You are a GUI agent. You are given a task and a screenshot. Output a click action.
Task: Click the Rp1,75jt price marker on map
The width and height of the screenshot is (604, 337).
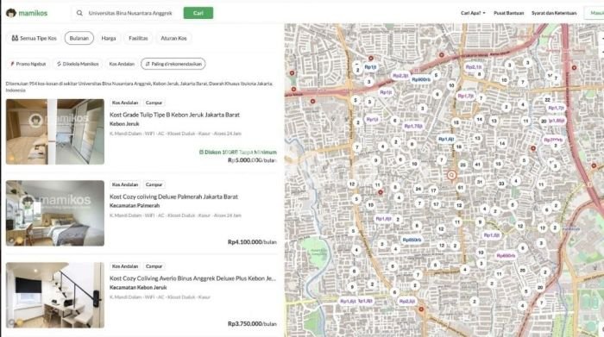coord(413,126)
